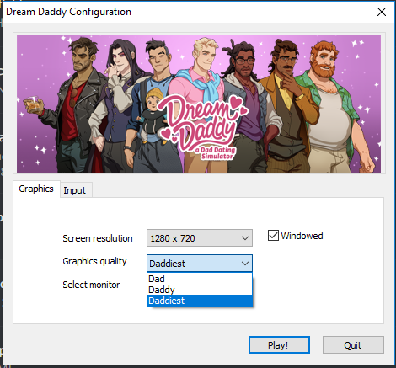Uncheck the Windowed checkbox
The width and height of the screenshot is (396, 368).
pyautogui.click(x=273, y=236)
